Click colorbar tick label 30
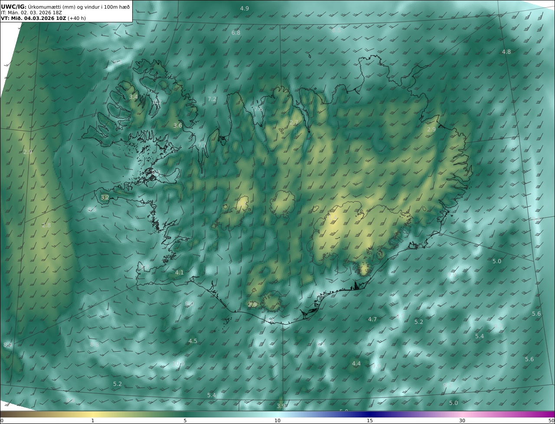The height and width of the screenshot is (424, 555). [x=462, y=421]
